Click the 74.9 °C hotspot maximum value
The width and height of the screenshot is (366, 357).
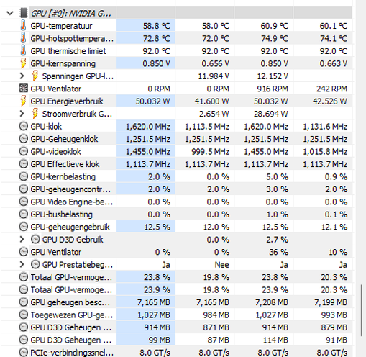tap(275, 38)
